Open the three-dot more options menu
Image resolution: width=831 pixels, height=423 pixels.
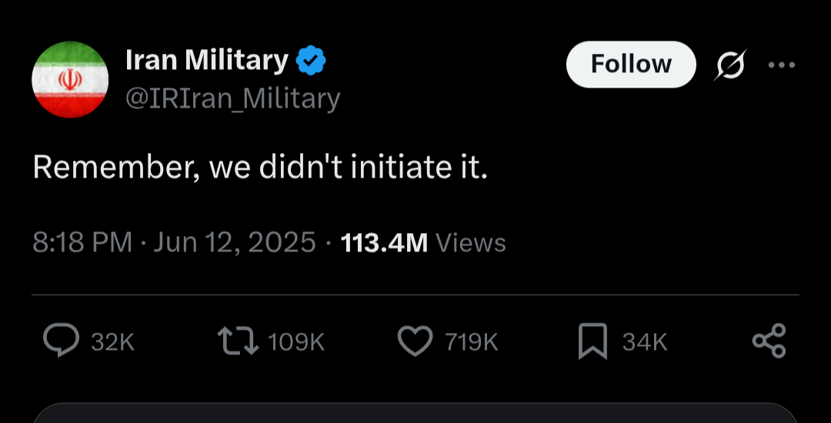click(x=782, y=65)
